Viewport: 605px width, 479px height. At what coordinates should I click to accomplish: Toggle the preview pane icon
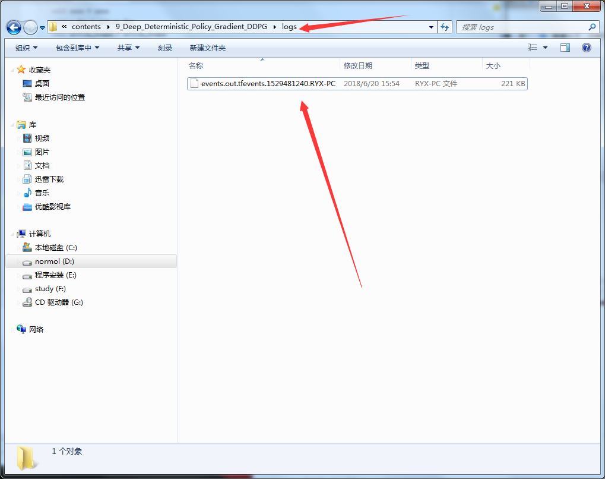565,48
